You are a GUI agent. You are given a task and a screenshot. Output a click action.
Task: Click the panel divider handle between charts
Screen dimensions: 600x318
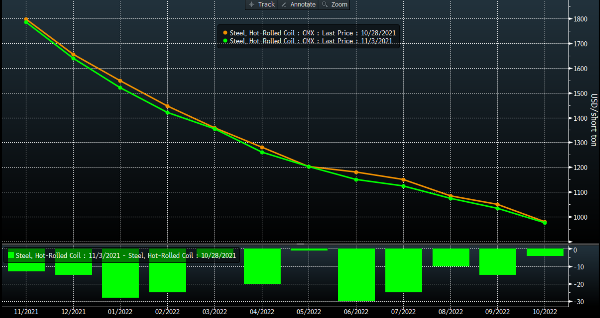300,244
